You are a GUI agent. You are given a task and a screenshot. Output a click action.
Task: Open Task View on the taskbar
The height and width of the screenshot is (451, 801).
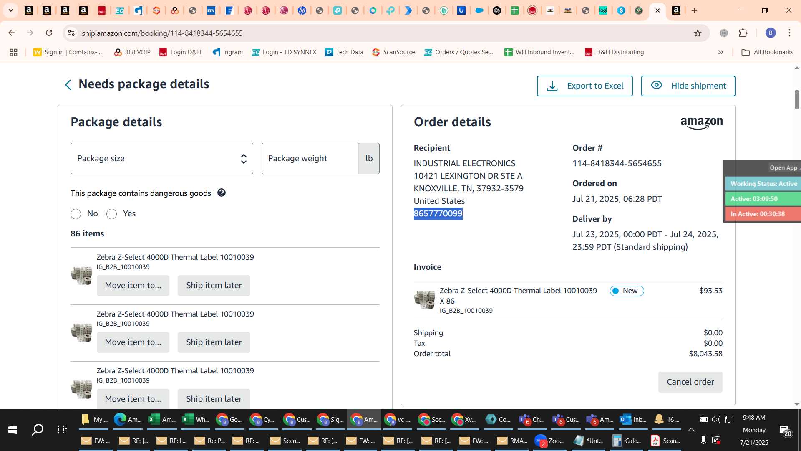click(x=62, y=430)
